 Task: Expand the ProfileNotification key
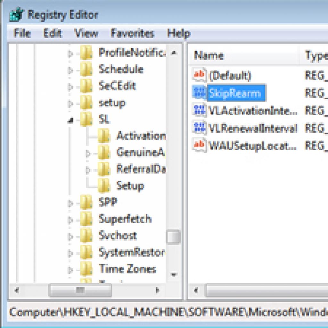(x=70, y=54)
